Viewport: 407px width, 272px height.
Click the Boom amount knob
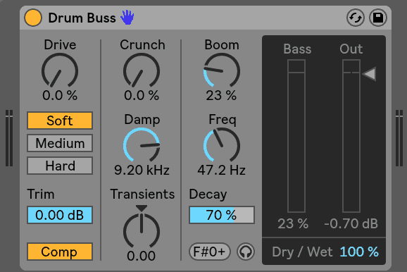[222, 70]
